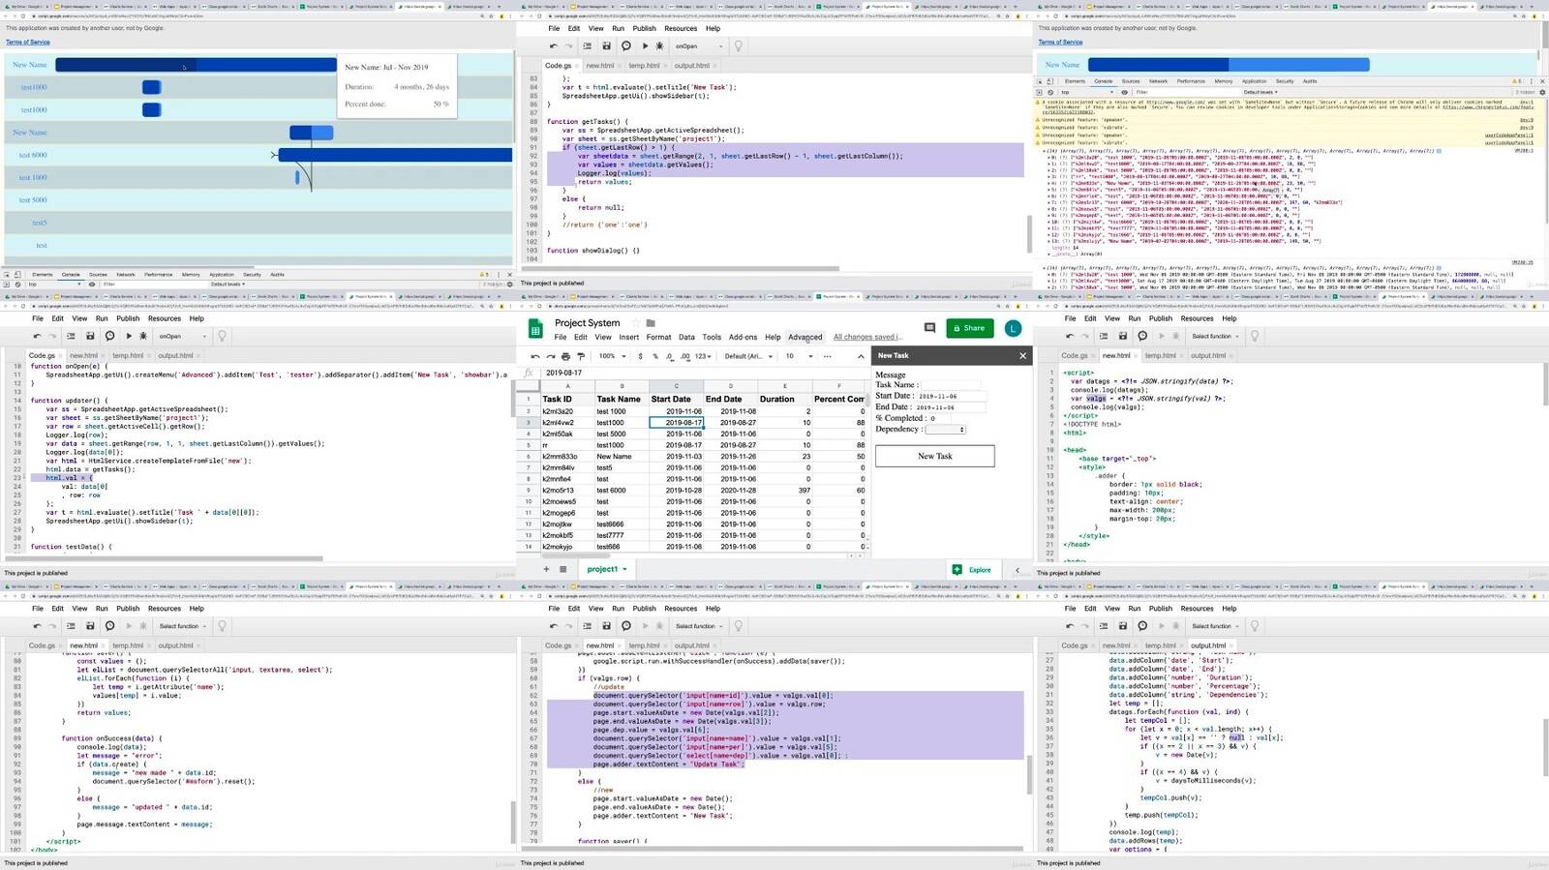Save the script in the updater function editor

coord(90,336)
